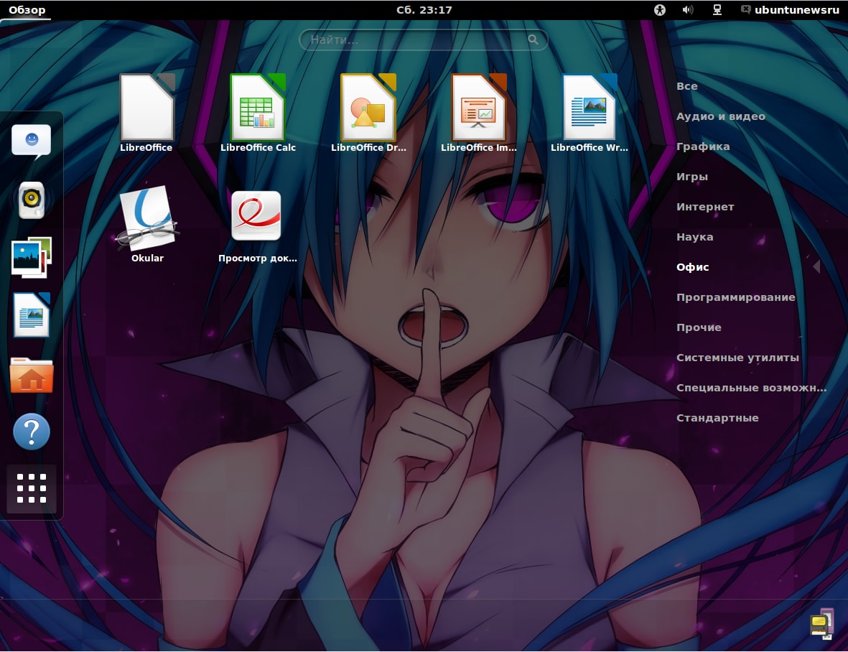This screenshot has height=652, width=848.
Task: Switch to the Интернет category
Action: click(x=705, y=206)
